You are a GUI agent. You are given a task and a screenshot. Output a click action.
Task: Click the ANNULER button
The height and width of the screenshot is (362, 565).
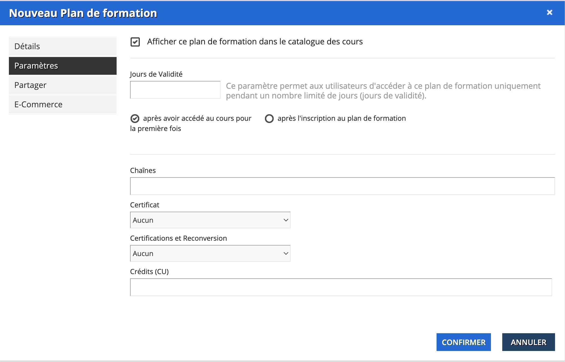[x=528, y=342]
